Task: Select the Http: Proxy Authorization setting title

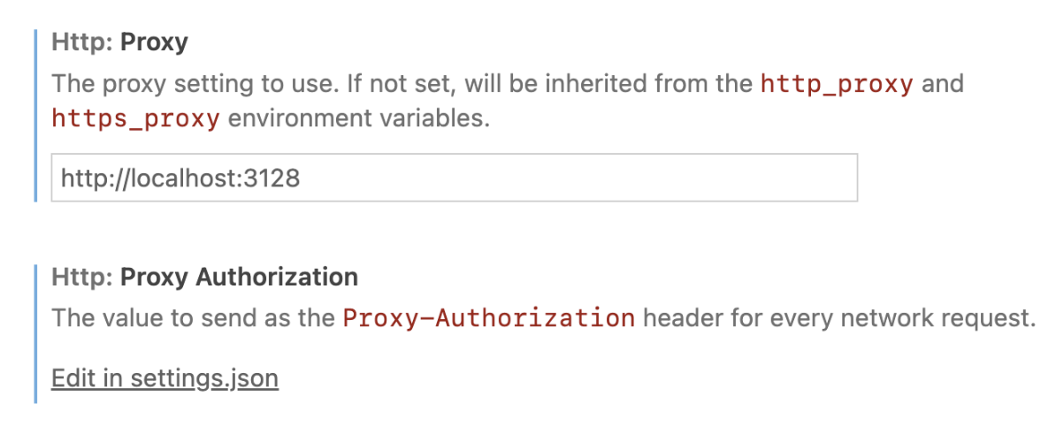Action: (204, 278)
